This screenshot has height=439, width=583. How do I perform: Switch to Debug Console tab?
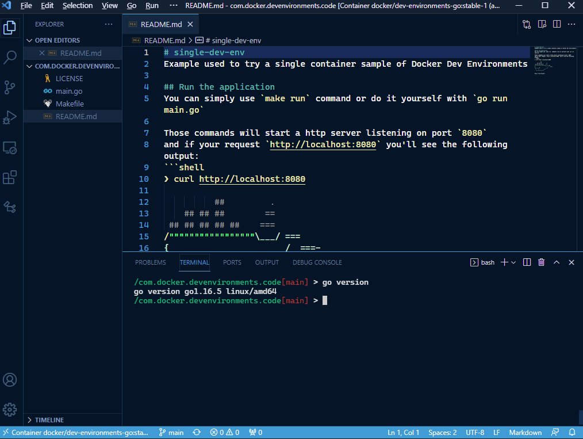click(317, 262)
